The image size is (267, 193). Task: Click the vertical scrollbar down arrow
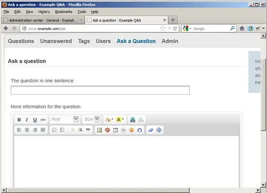[263, 185]
